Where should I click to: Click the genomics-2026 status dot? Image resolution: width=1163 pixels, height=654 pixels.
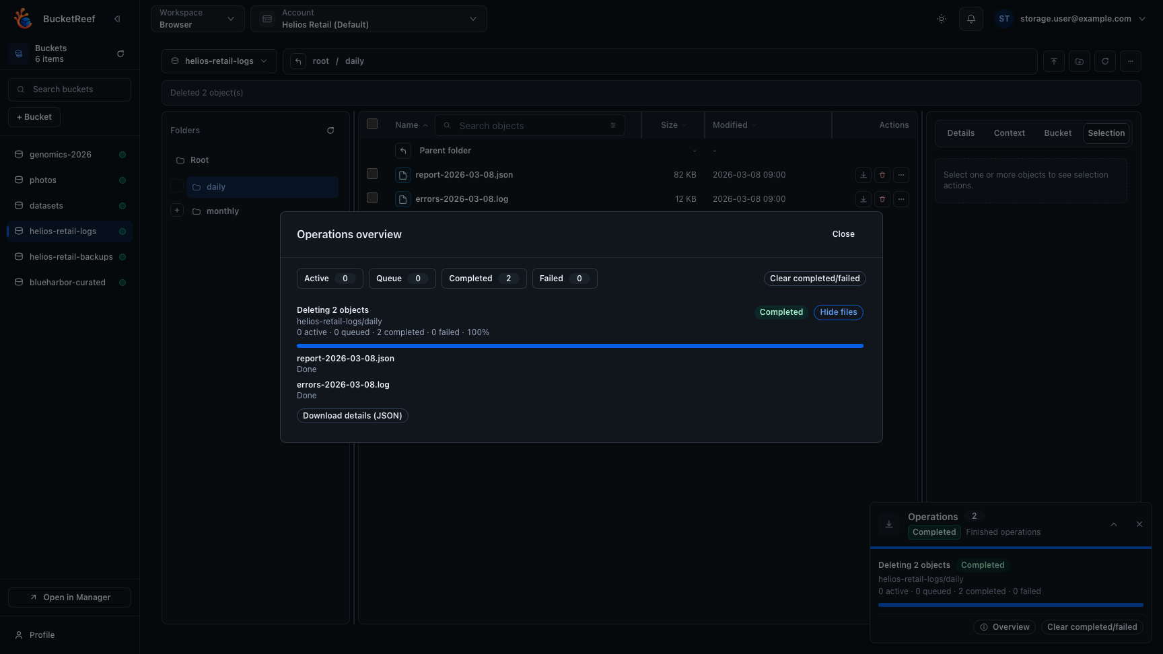tap(122, 155)
